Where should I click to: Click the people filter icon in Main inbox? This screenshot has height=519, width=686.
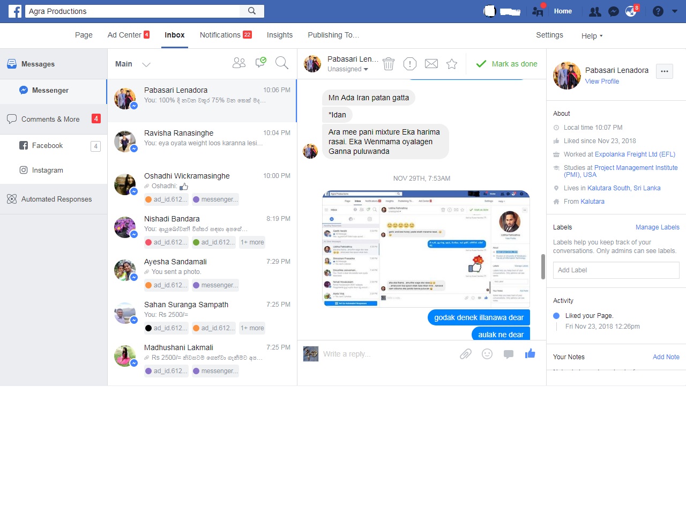coord(239,63)
